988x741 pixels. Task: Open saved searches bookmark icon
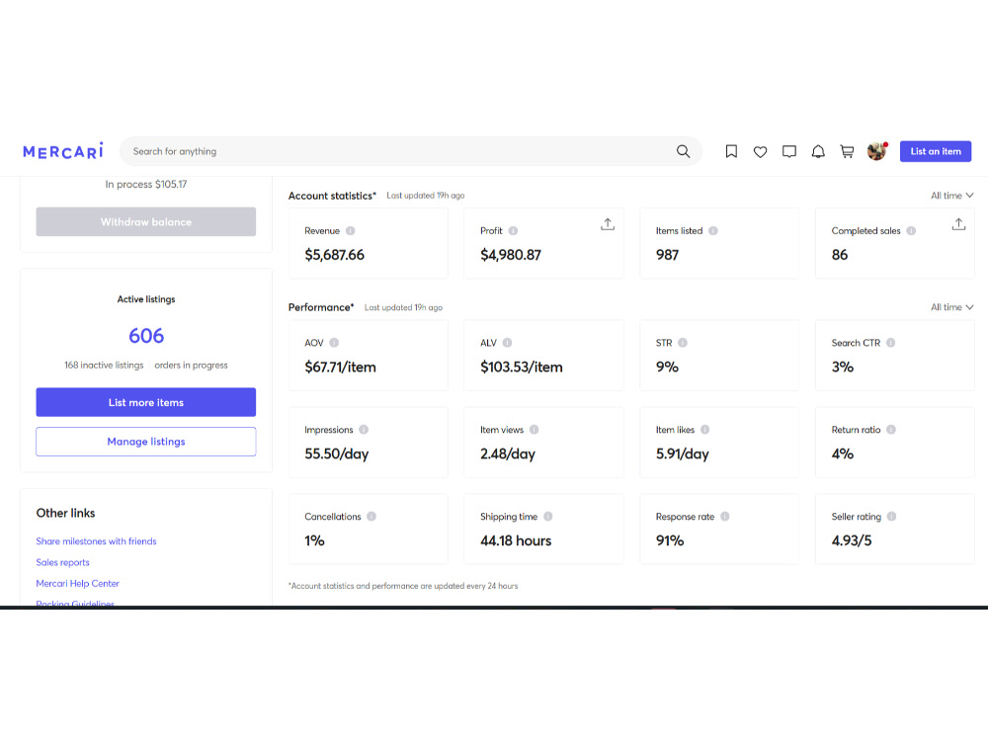pyautogui.click(x=731, y=151)
